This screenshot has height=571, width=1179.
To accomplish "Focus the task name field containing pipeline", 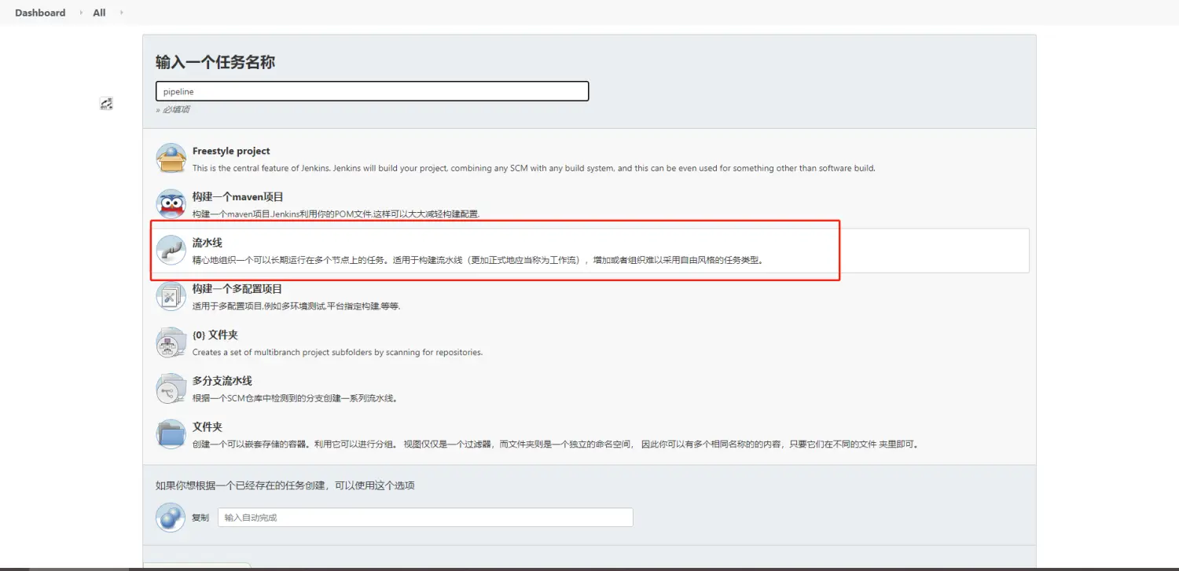I will [x=372, y=92].
